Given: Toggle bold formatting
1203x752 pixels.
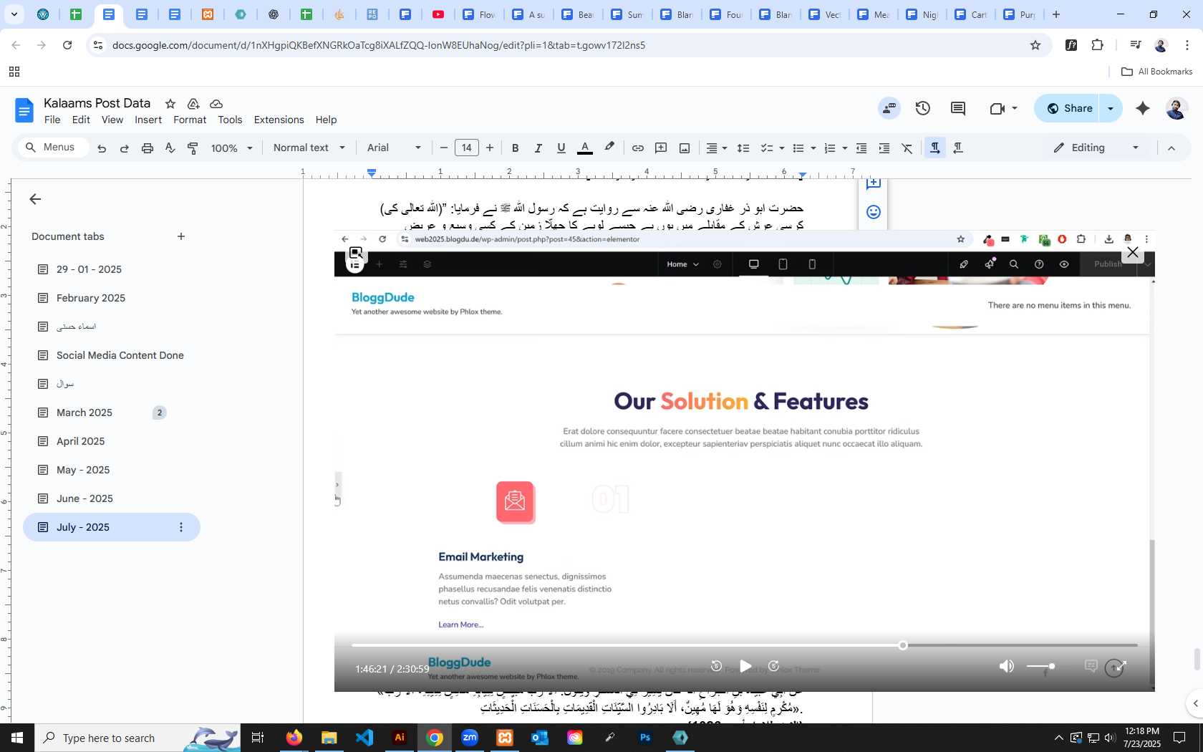Looking at the screenshot, I should pyautogui.click(x=515, y=148).
